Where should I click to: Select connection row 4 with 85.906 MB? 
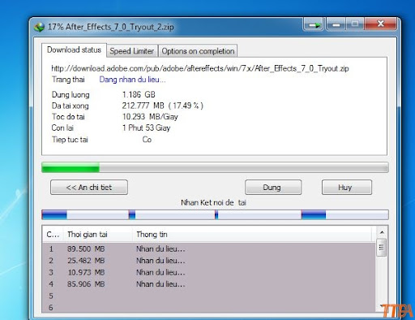[209, 284]
